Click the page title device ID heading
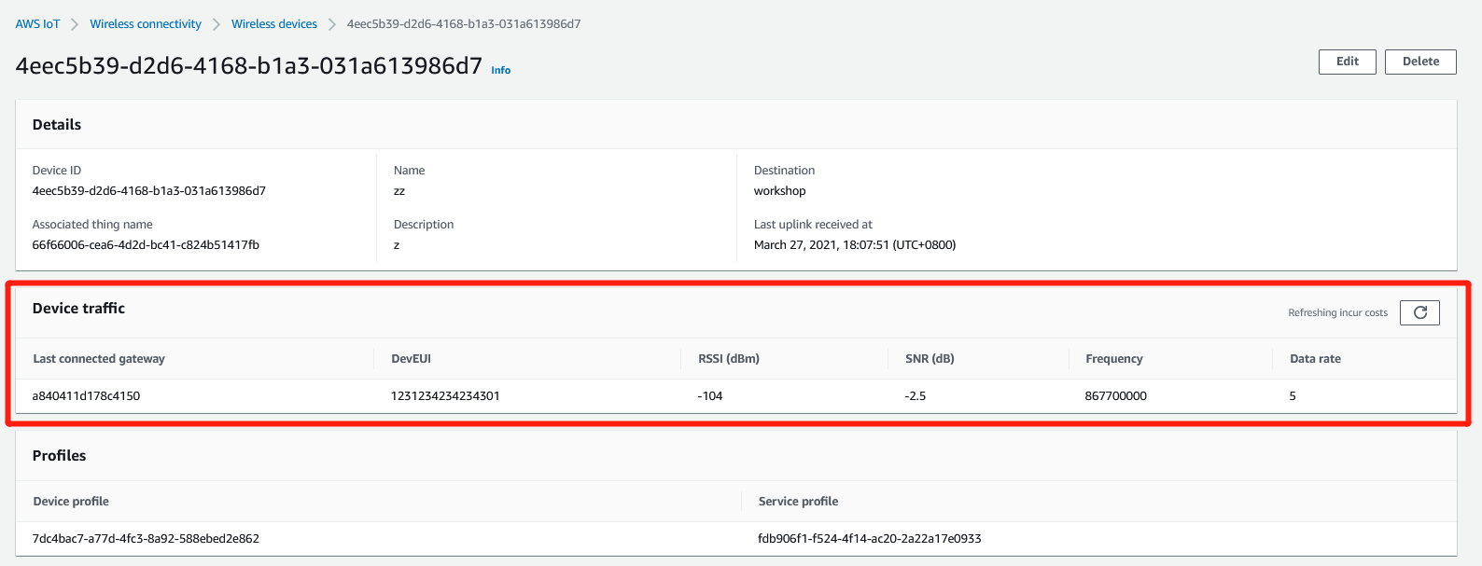This screenshot has width=1482, height=566. tap(249, 66)
